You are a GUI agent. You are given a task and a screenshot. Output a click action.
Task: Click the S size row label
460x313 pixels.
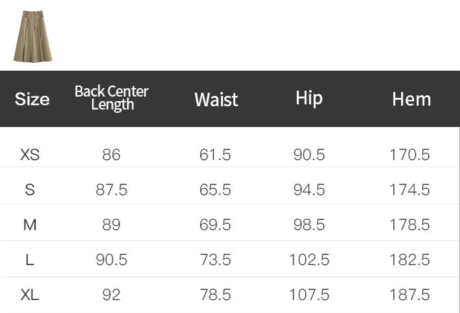pos(30,190)
